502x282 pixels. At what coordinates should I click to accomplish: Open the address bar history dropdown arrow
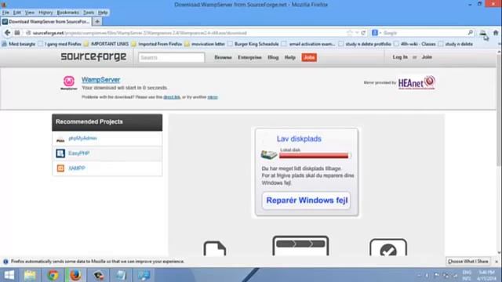click(x=357, y=33)
